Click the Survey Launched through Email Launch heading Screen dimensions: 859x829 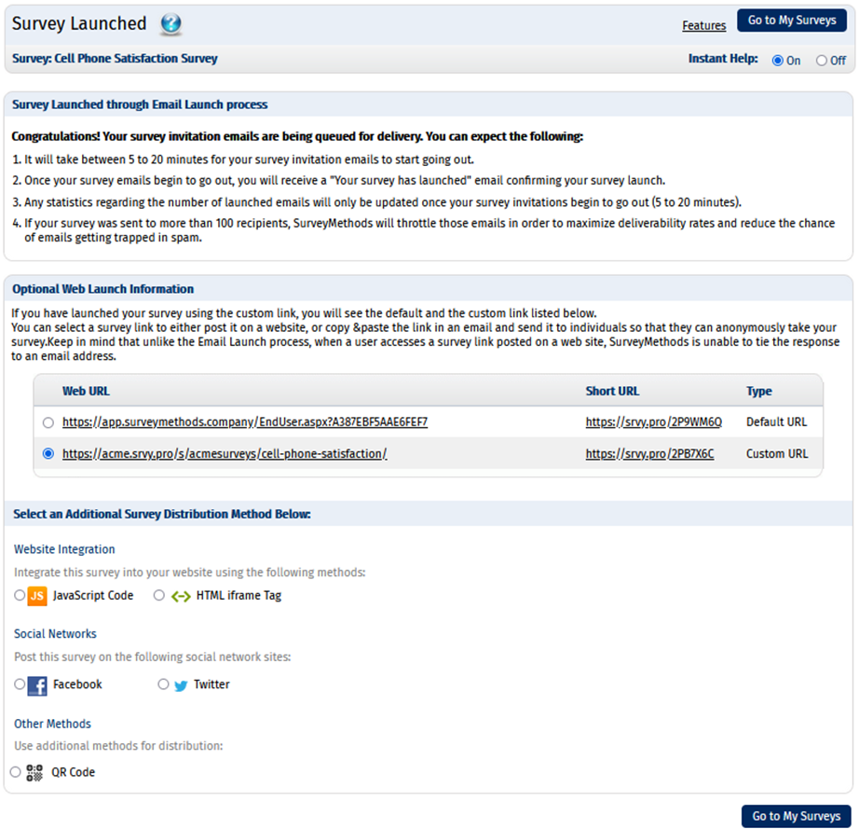(x=140, y=104)
